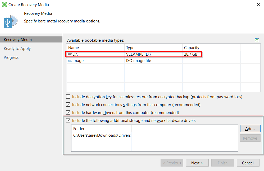Cancel the recovery media wizard
264x171 pixels.
pos(248,163)
